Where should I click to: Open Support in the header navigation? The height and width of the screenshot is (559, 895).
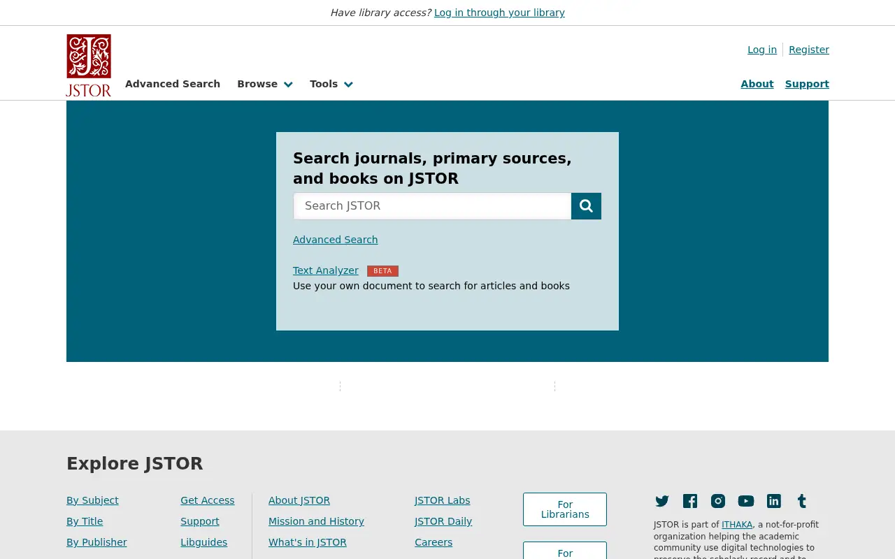point(807,84)
